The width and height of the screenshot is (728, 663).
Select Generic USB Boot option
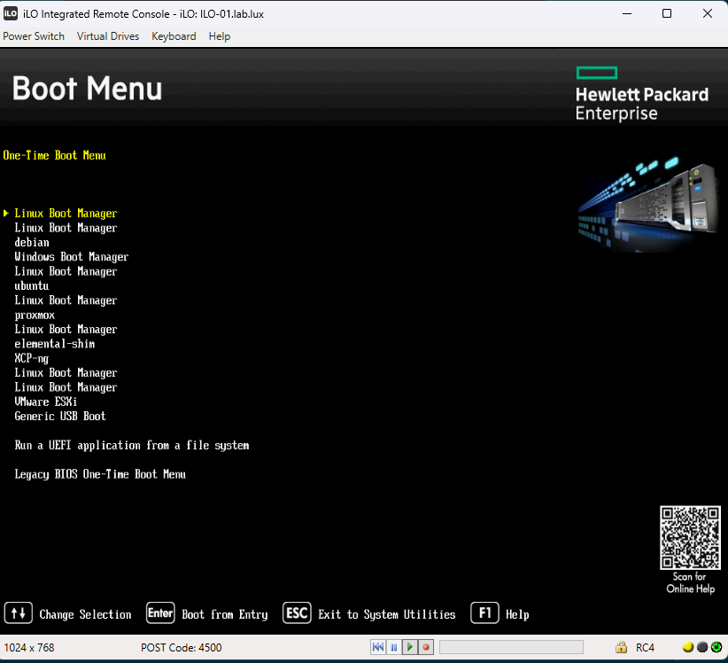[60, 416]
